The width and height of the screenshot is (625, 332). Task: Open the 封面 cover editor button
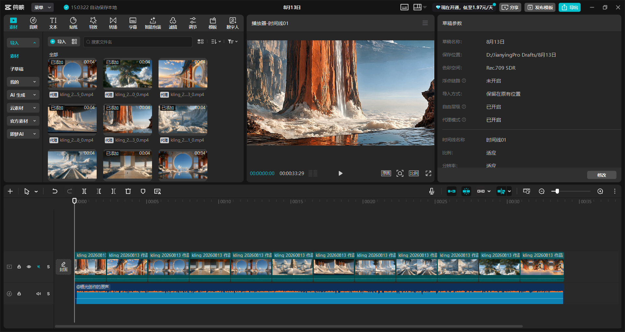click(x=63, y=267)
